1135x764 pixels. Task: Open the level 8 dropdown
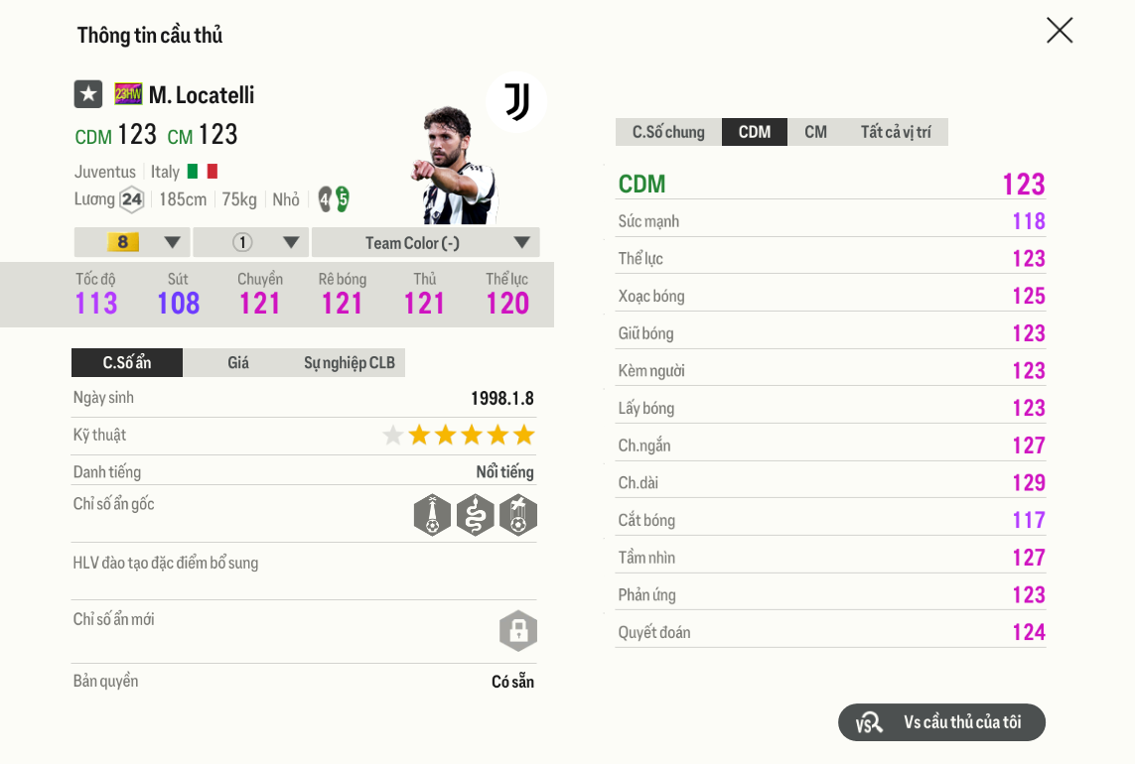pos(131,241)
